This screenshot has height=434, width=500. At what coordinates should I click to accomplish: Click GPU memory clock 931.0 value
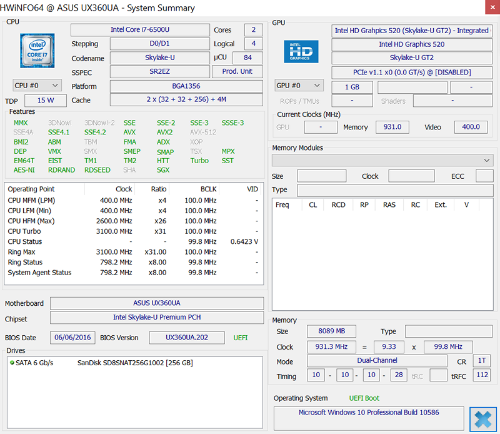(392, 127)
